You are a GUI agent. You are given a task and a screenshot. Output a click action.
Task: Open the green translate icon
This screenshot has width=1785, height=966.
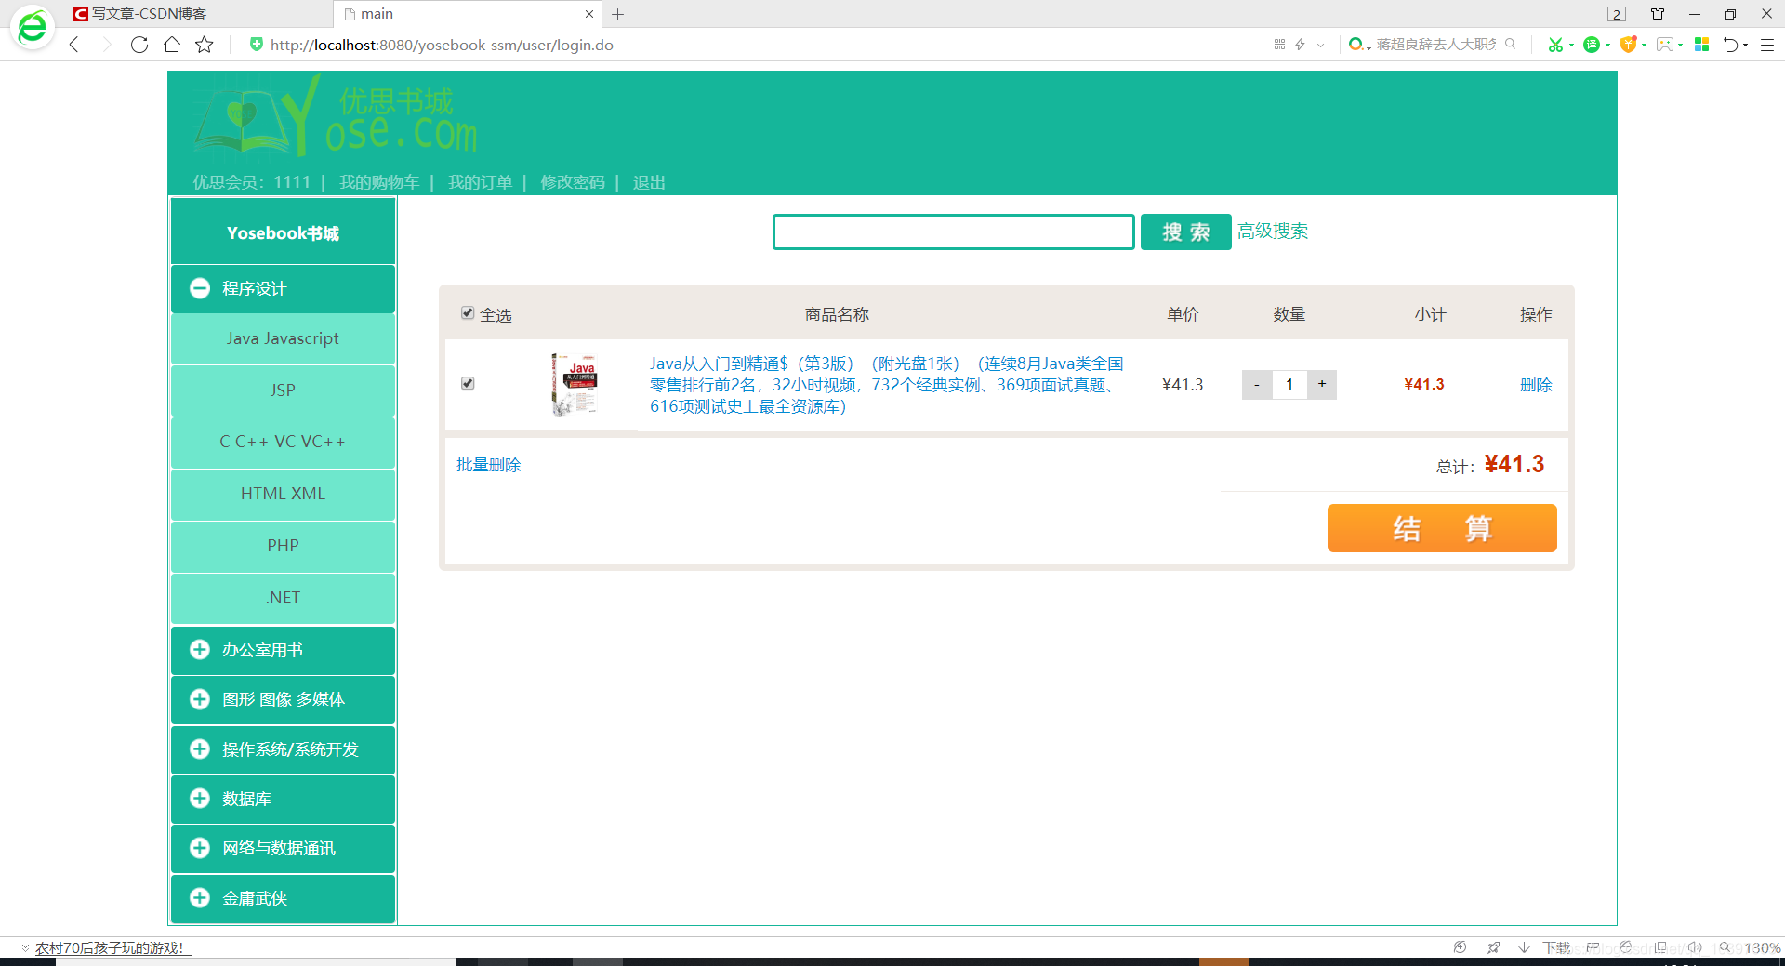pos(1592,45)
